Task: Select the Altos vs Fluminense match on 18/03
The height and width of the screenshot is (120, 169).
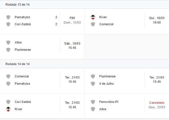Action: click(42, 47)
